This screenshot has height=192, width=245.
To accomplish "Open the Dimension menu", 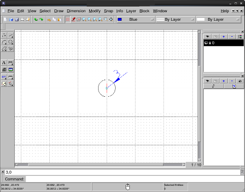I will [x=76, y=11].
